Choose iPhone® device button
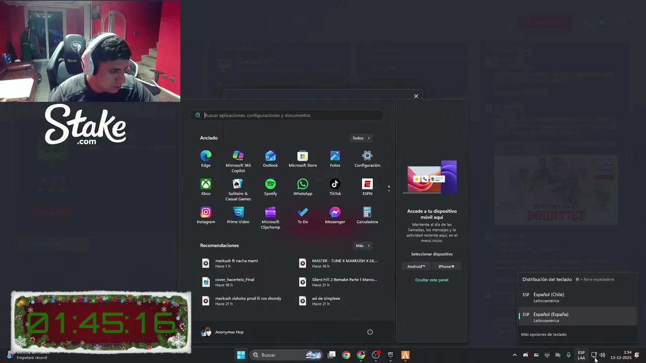 click(446, 266)
